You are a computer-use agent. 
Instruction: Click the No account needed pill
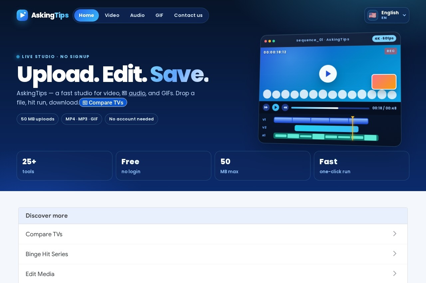pyautogui.click(x=131, y=119)
